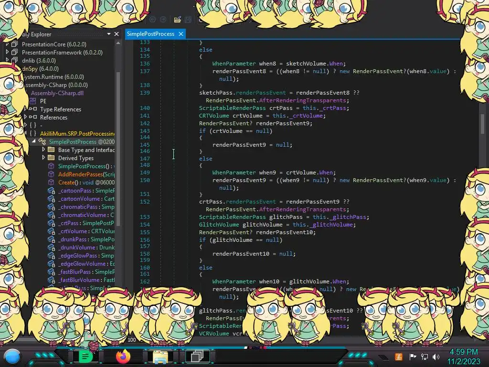Open File Explorer from the taskbar

pyautogui.click(x=160, y=356)
